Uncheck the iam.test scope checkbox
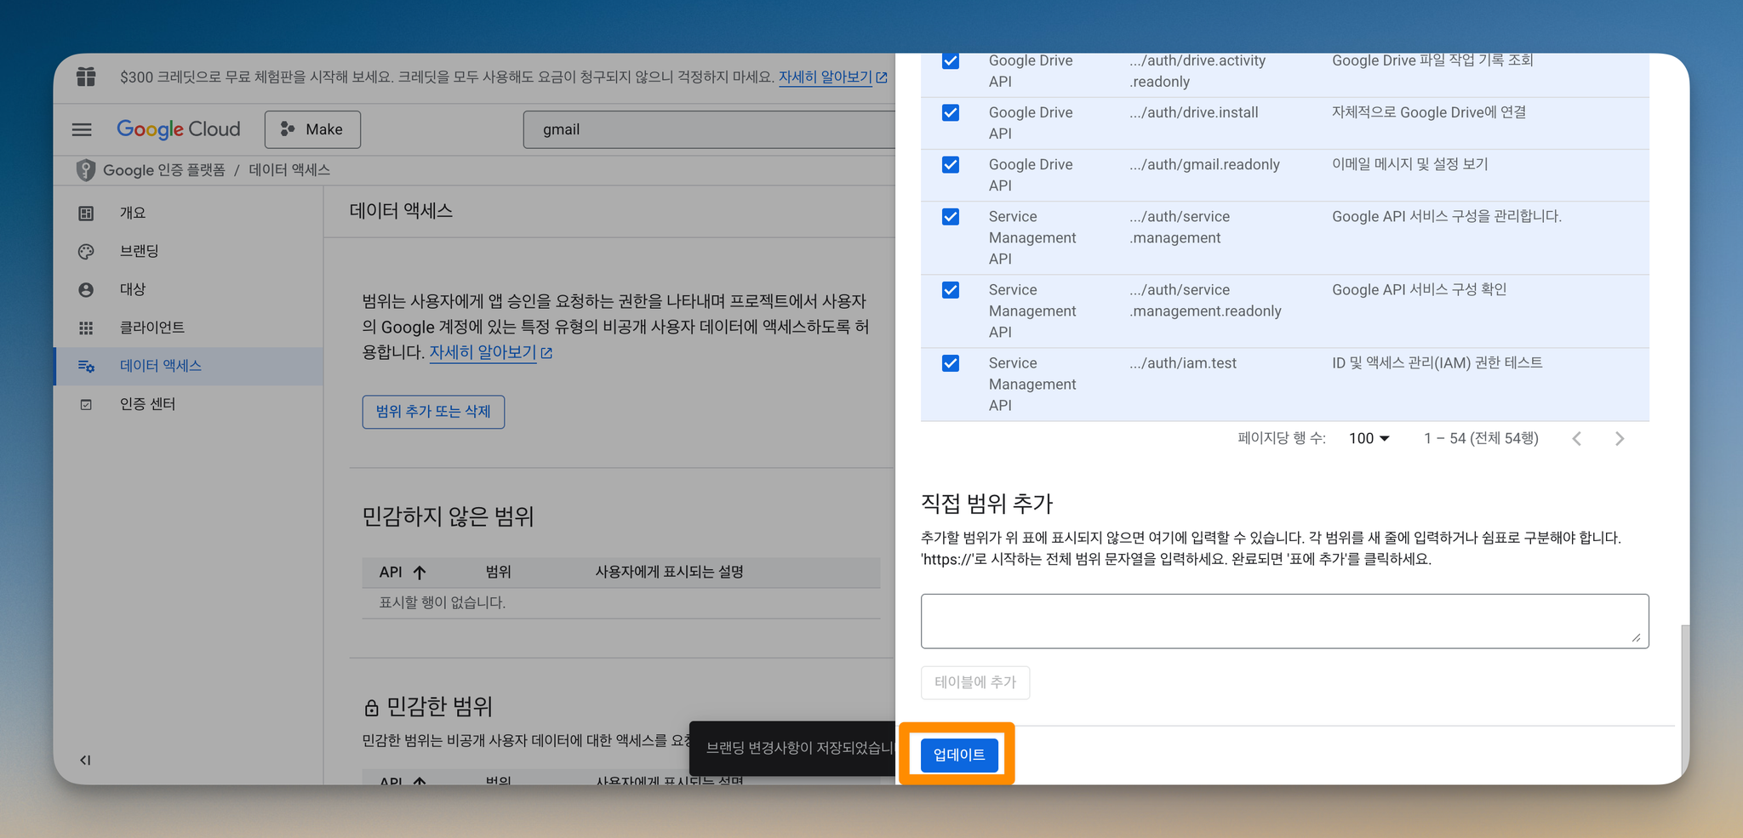The width and height of the screenshot is (1743, 838). coord(951,363)
